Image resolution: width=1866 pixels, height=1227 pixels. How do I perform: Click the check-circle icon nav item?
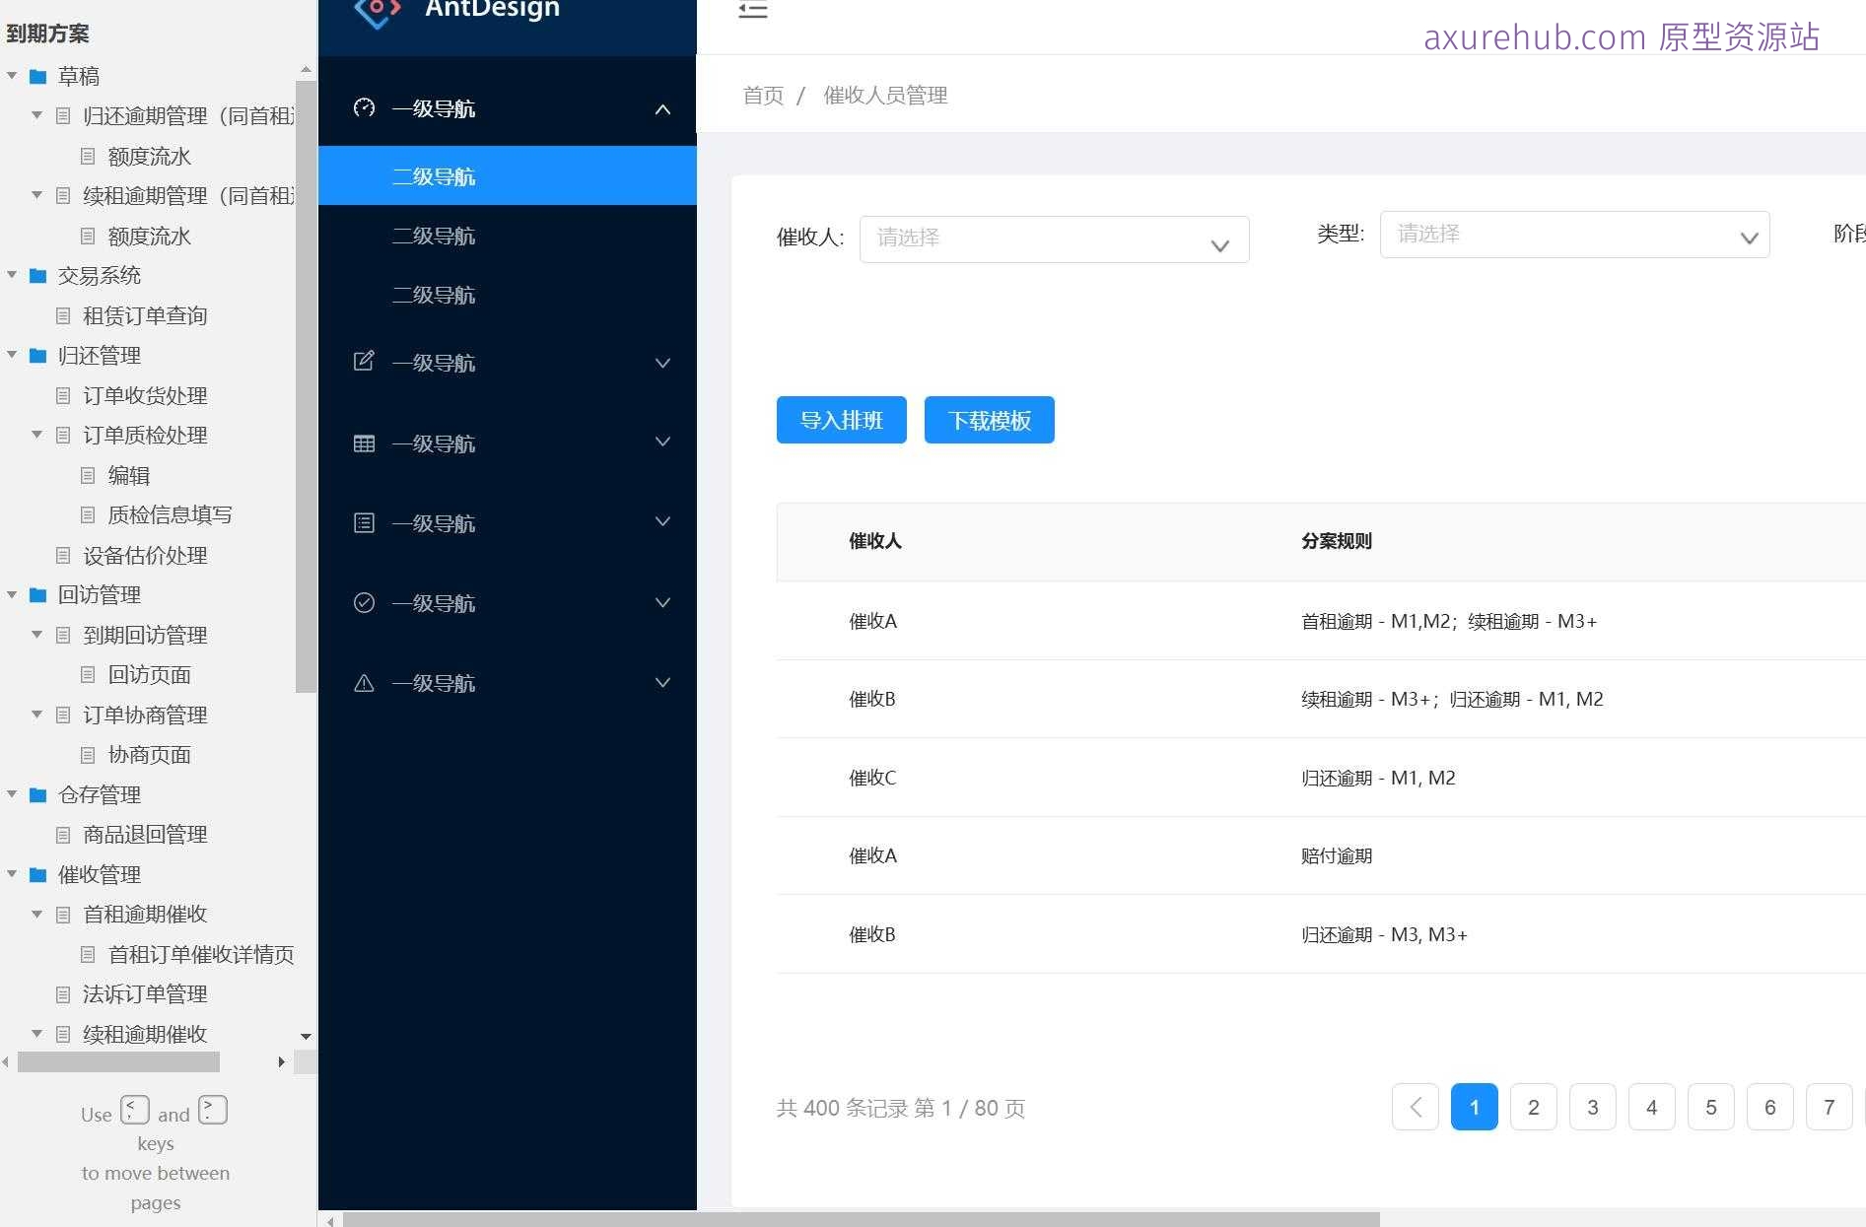364,602
